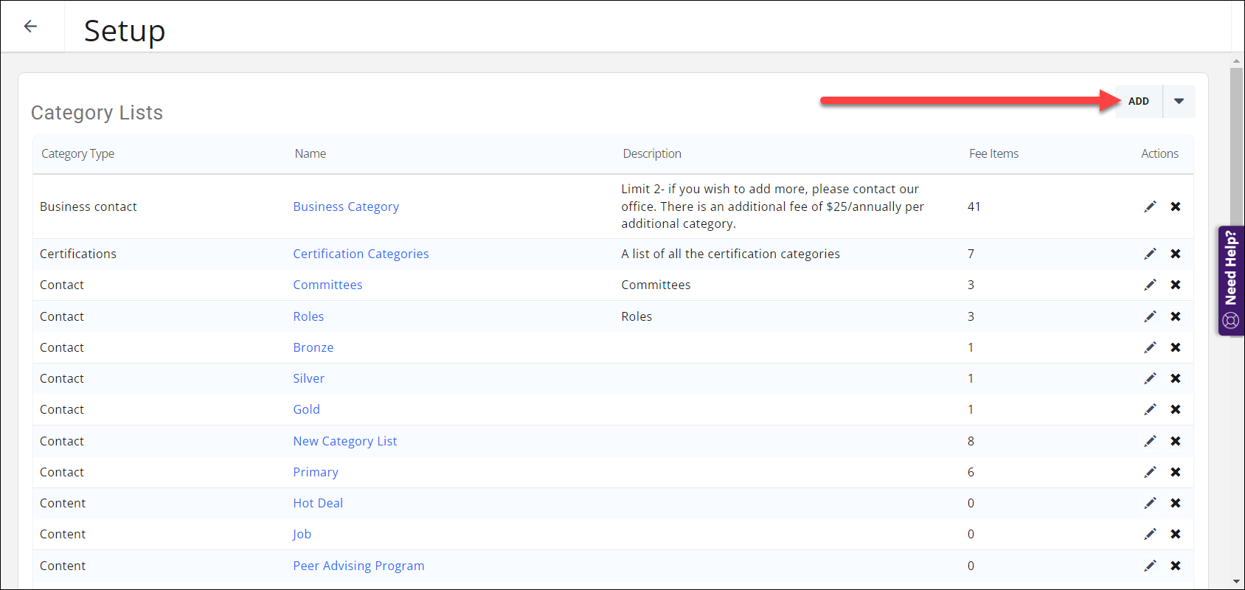The width and height of the screenshot is (1245, 590).
Task: Click the ADD button
Action: click(1138, 101)
